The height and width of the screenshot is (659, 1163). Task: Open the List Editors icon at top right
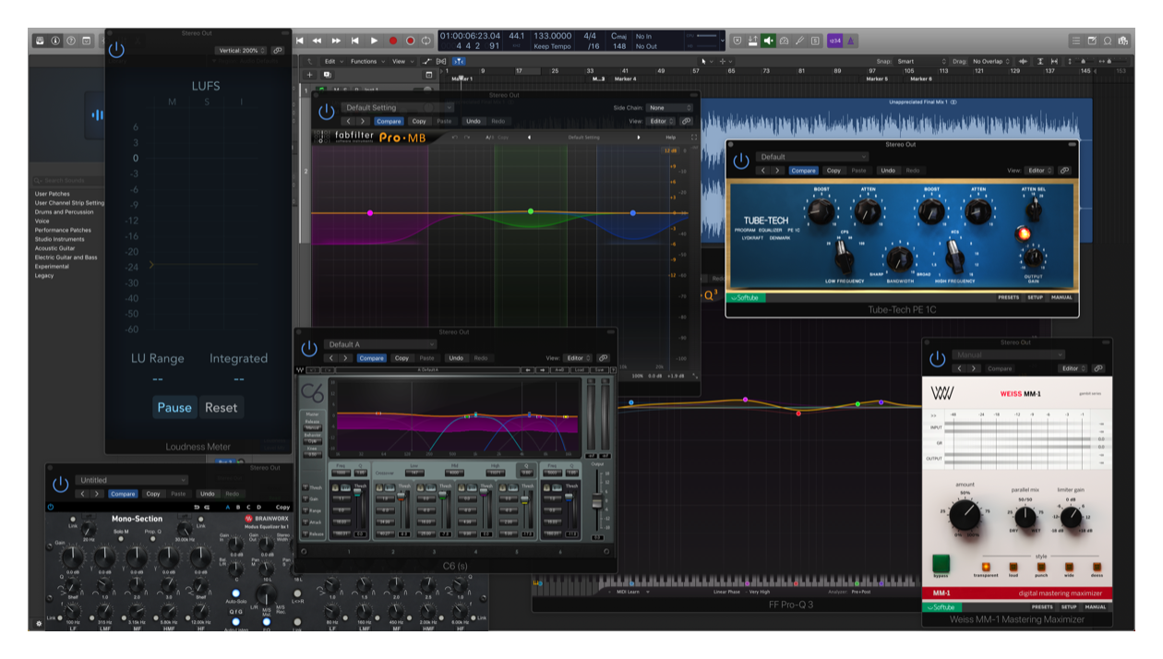click(1076, 41)
